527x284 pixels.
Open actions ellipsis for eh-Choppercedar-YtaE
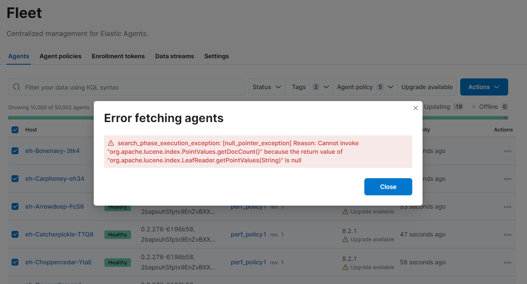(508, 262)
